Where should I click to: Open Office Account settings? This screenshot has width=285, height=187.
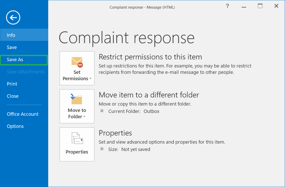coord(23,114)
